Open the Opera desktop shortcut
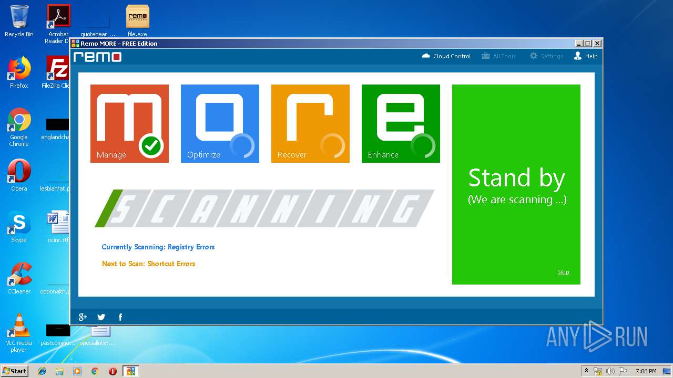 (19, 175)
